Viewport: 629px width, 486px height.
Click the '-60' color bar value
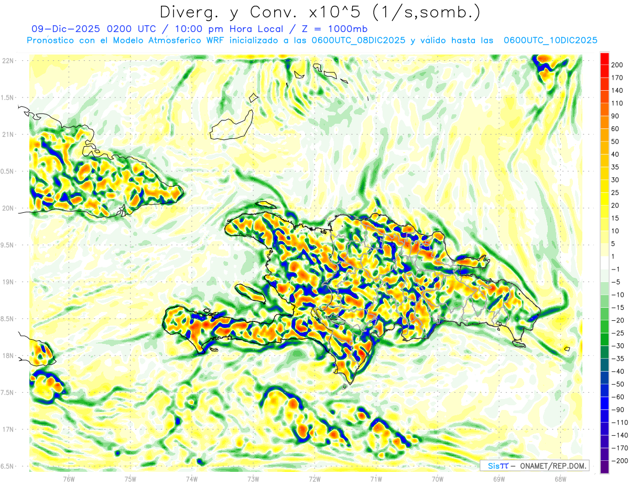(x=617, y=397)
